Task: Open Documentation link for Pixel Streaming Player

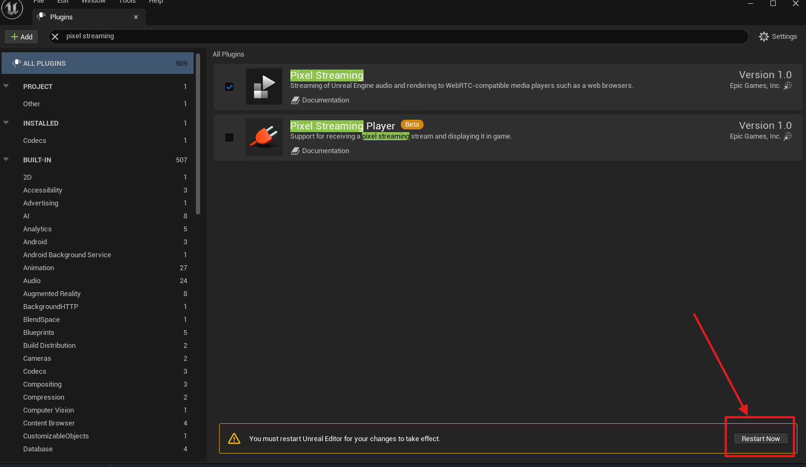Action: pyautogui.click(x=325, y=151)
